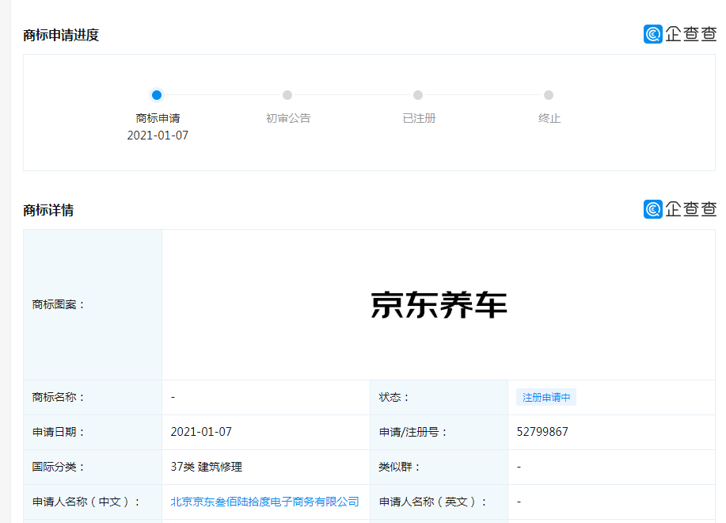The width and height of the screenshot is (726, 523).
Task: Click the 商标图案： label cell
Action: pos(93,305)
